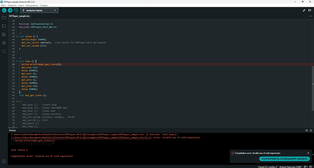Open the Debug sidebar panel icon

tap(4, 43)
